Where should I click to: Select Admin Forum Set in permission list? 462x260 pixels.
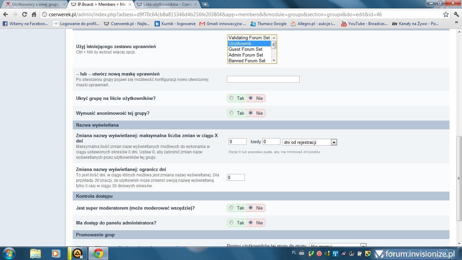(246, 55)
